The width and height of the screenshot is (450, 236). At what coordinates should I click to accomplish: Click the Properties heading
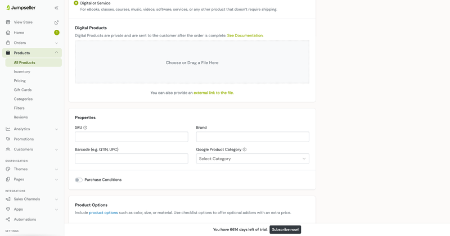pyautogui.click(x=85, y=117)
